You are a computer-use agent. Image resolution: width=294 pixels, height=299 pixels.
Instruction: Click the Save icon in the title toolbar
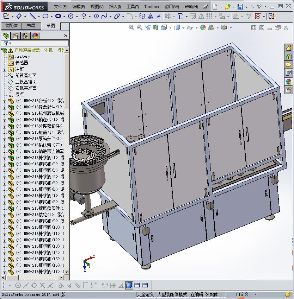coord(240,7)
